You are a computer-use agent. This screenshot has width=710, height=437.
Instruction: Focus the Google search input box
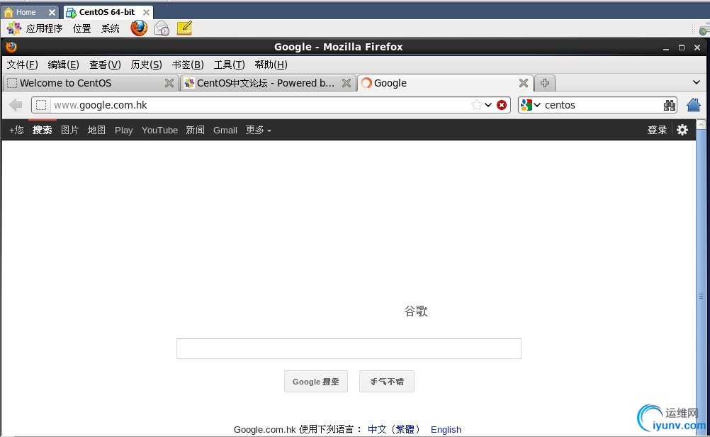[349, 348]
